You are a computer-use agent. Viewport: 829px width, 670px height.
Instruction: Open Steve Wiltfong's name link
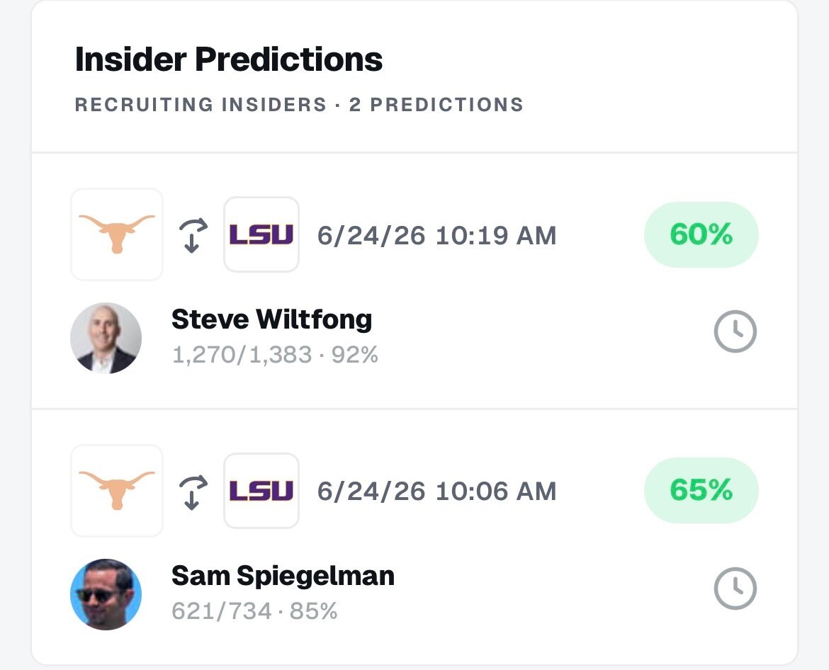pos(272,319)
